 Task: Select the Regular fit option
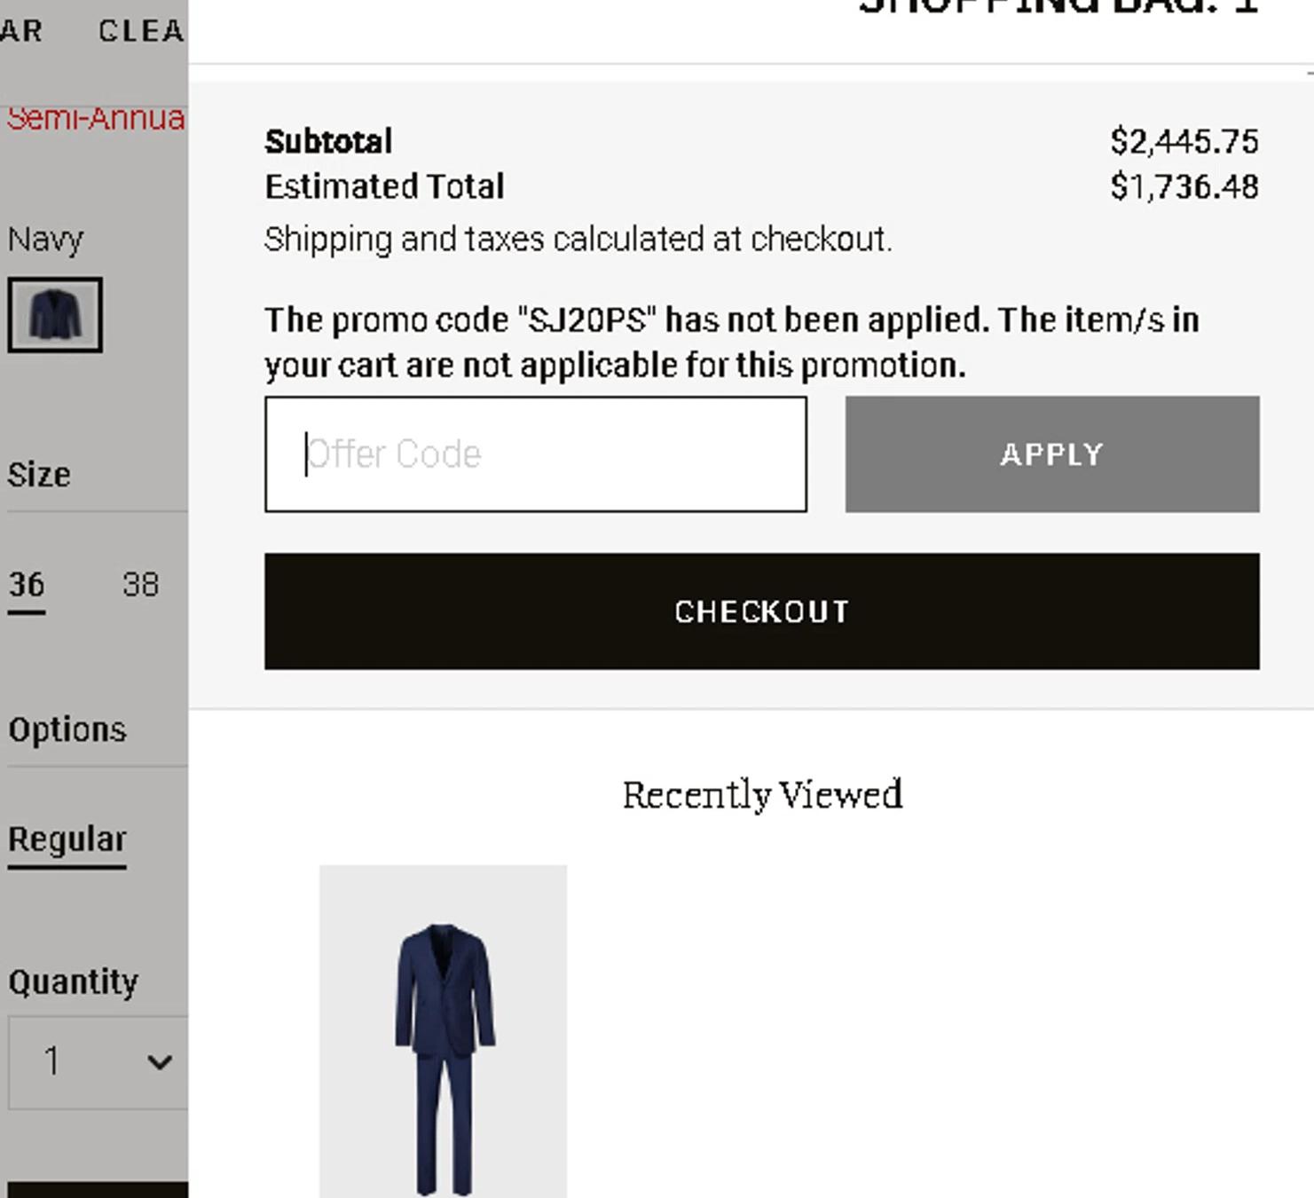[67, 839]
